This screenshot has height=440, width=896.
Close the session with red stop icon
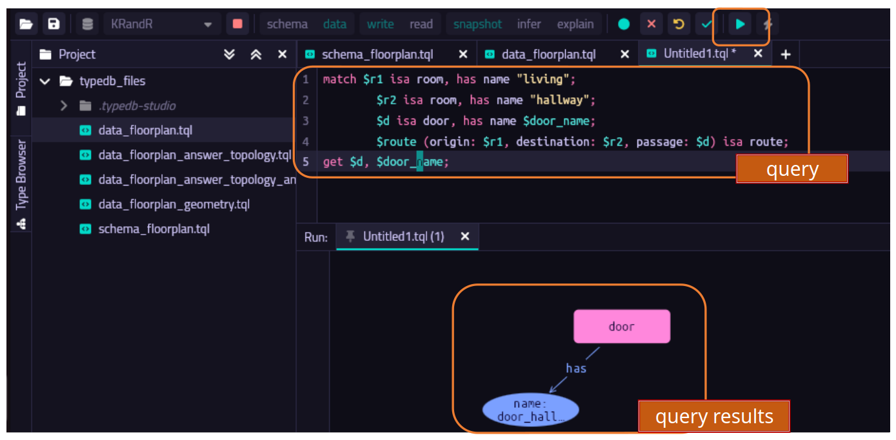coord(237,24)
